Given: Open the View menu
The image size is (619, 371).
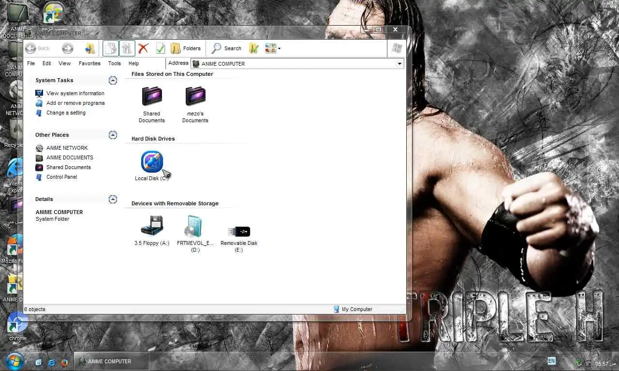Looking at the screenshot, I should pos(64,63).
